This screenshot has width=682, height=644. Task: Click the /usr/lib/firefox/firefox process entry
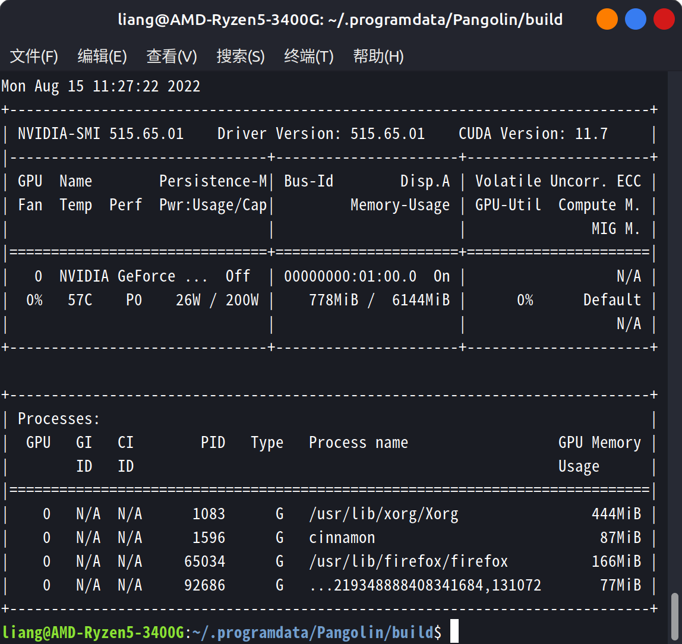pos(409,561)
